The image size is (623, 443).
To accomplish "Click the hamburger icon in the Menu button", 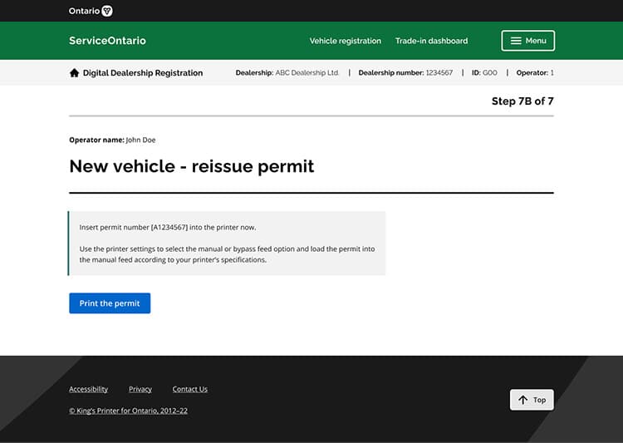I will (x=516, y=41).
